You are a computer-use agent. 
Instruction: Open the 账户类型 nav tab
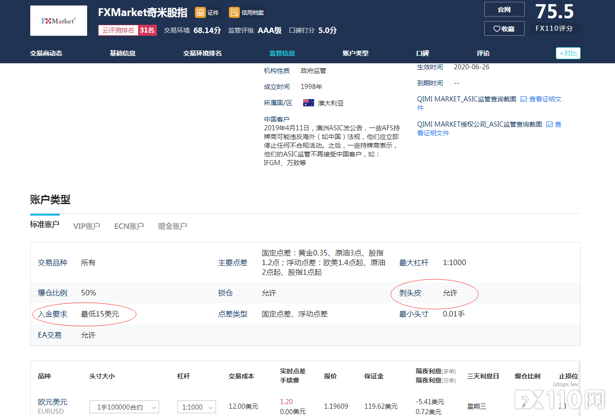click(x=355, y=53)
